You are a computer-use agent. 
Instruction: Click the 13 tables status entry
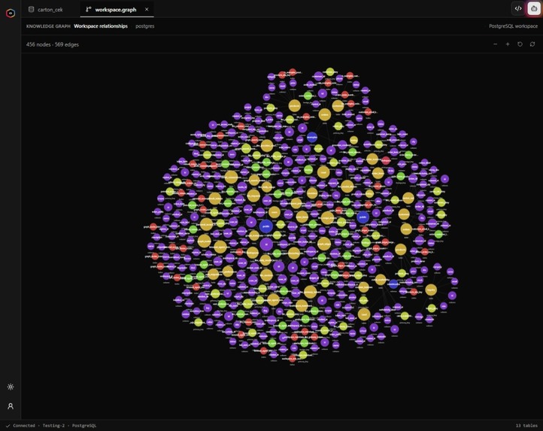(526, 426)
